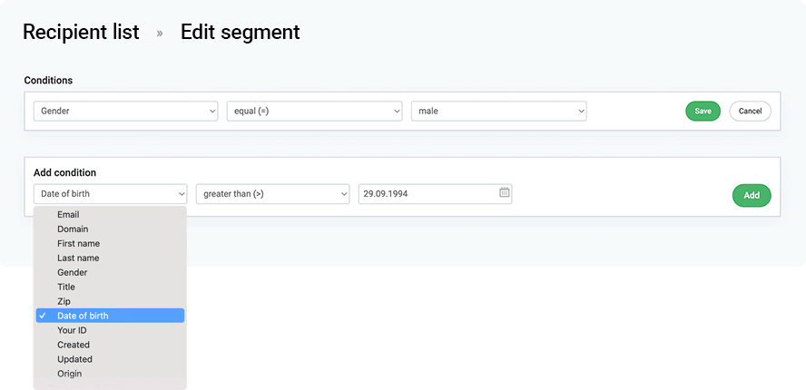
Task: Choose Domain in the dropdown list
Action: [110, 229]
